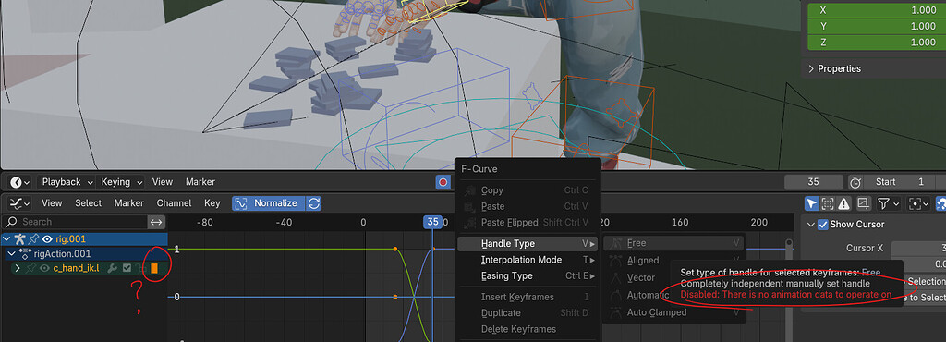Toggle the mute checkbox on c_hand_ik.l
Screen dimensions: 946x342
tap(127, 268)
